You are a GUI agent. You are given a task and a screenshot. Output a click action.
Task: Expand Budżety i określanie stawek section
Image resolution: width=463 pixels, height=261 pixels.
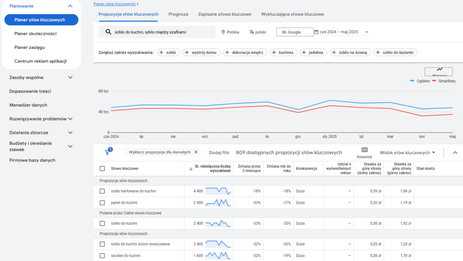click(70, 146)
